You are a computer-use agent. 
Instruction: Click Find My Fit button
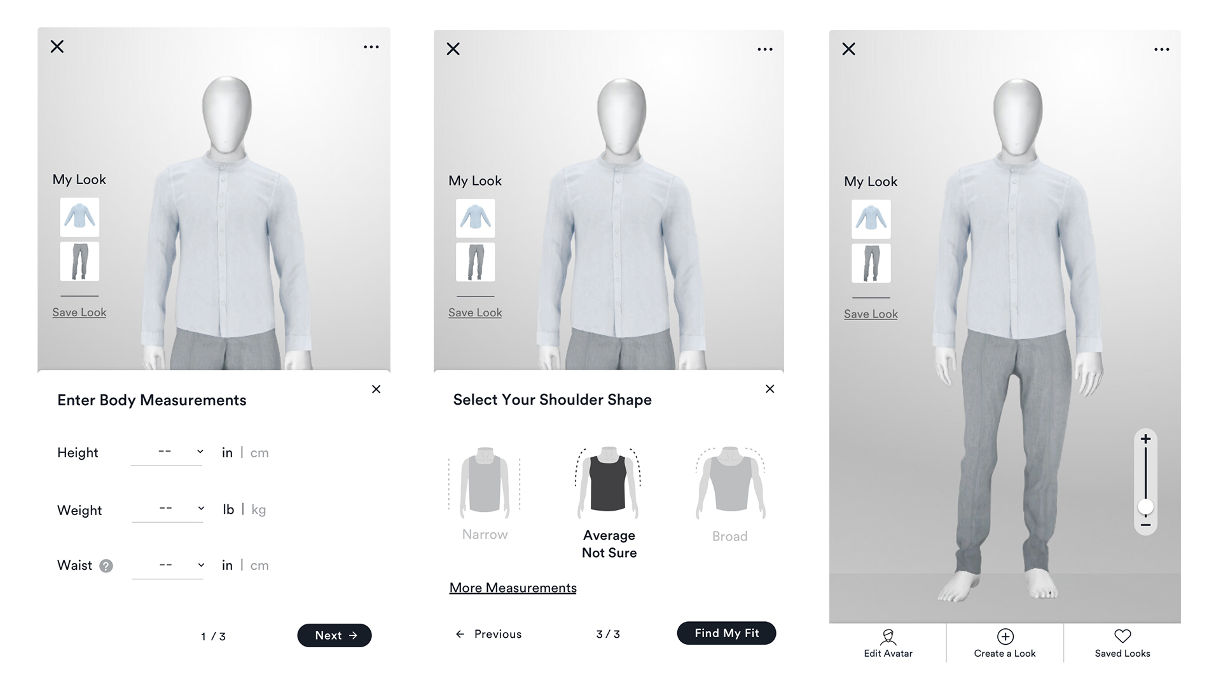click(x=726, y=633)
